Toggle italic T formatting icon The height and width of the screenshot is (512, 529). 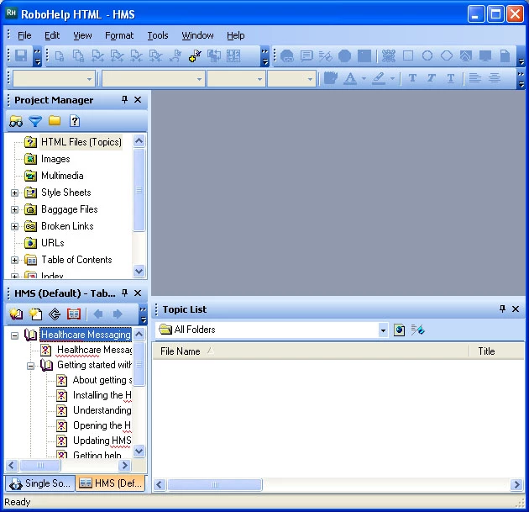point(431,78)
